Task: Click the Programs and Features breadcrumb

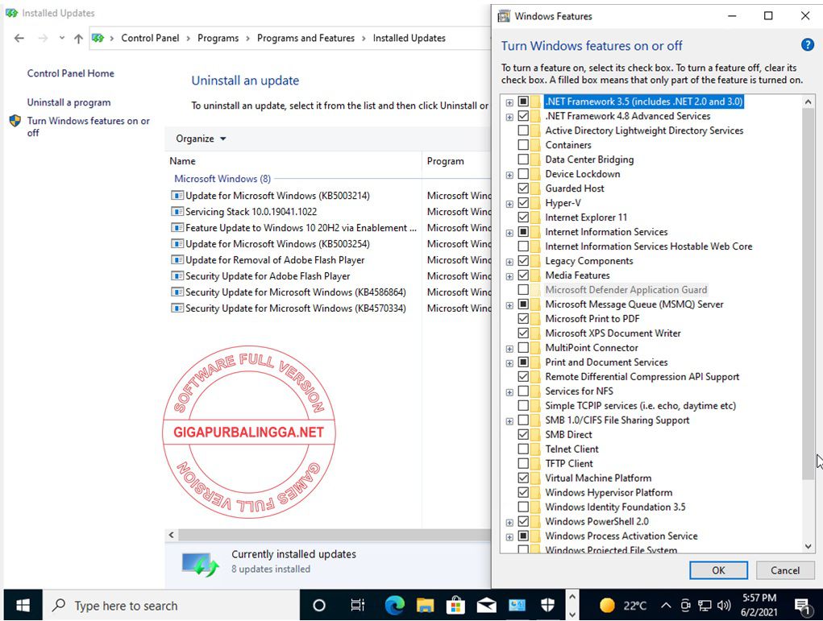Action: pos(306,39)
